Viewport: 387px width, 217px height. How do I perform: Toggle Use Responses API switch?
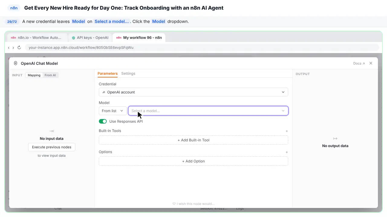tap(103, 121)
